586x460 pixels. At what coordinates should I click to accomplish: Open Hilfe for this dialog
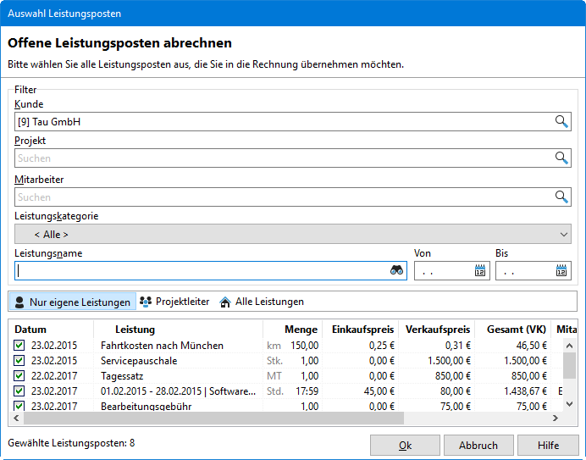548,446
